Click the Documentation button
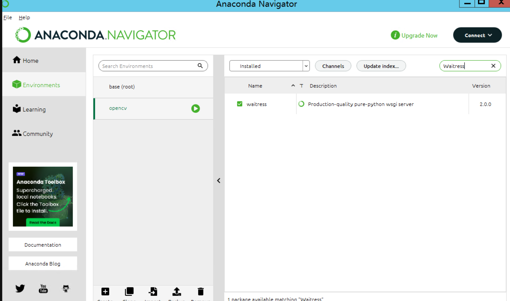 coord(43,245)
